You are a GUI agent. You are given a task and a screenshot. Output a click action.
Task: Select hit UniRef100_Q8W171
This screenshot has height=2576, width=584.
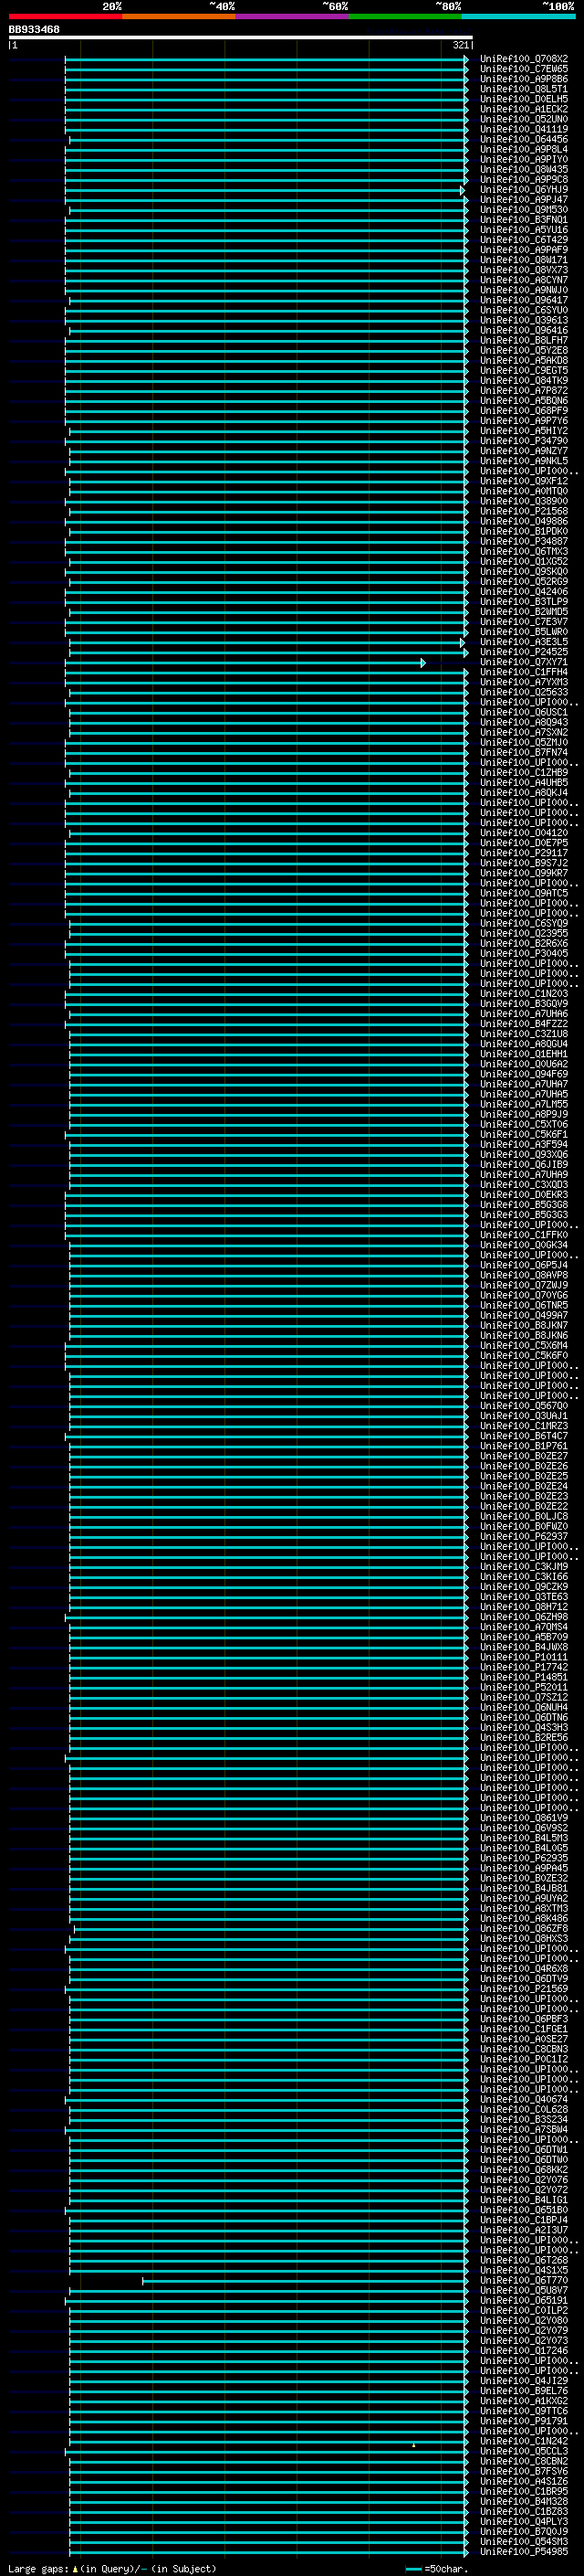[x=524, y=260]
